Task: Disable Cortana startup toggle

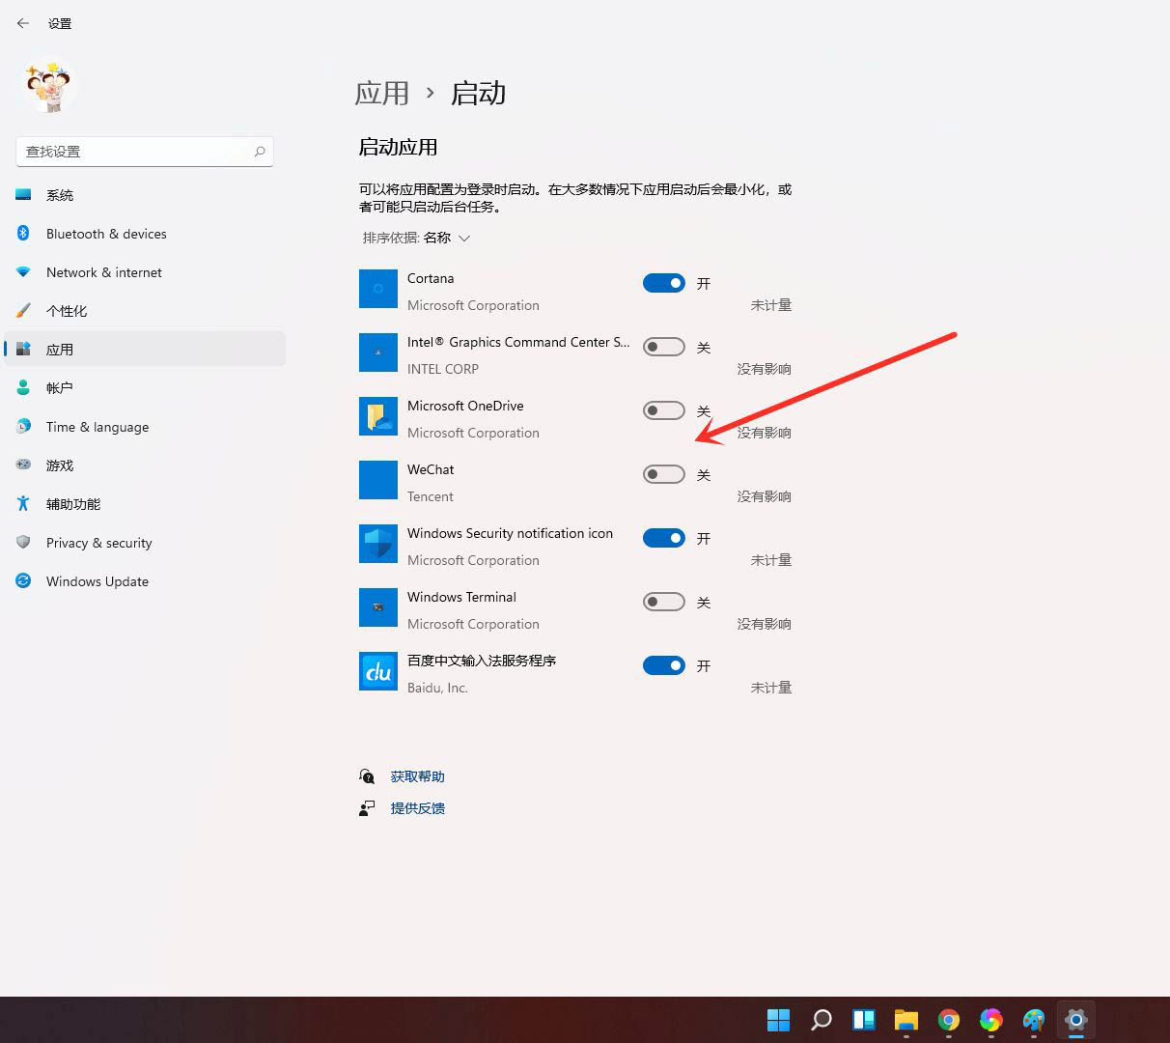Action: click(x=663, y=283)
